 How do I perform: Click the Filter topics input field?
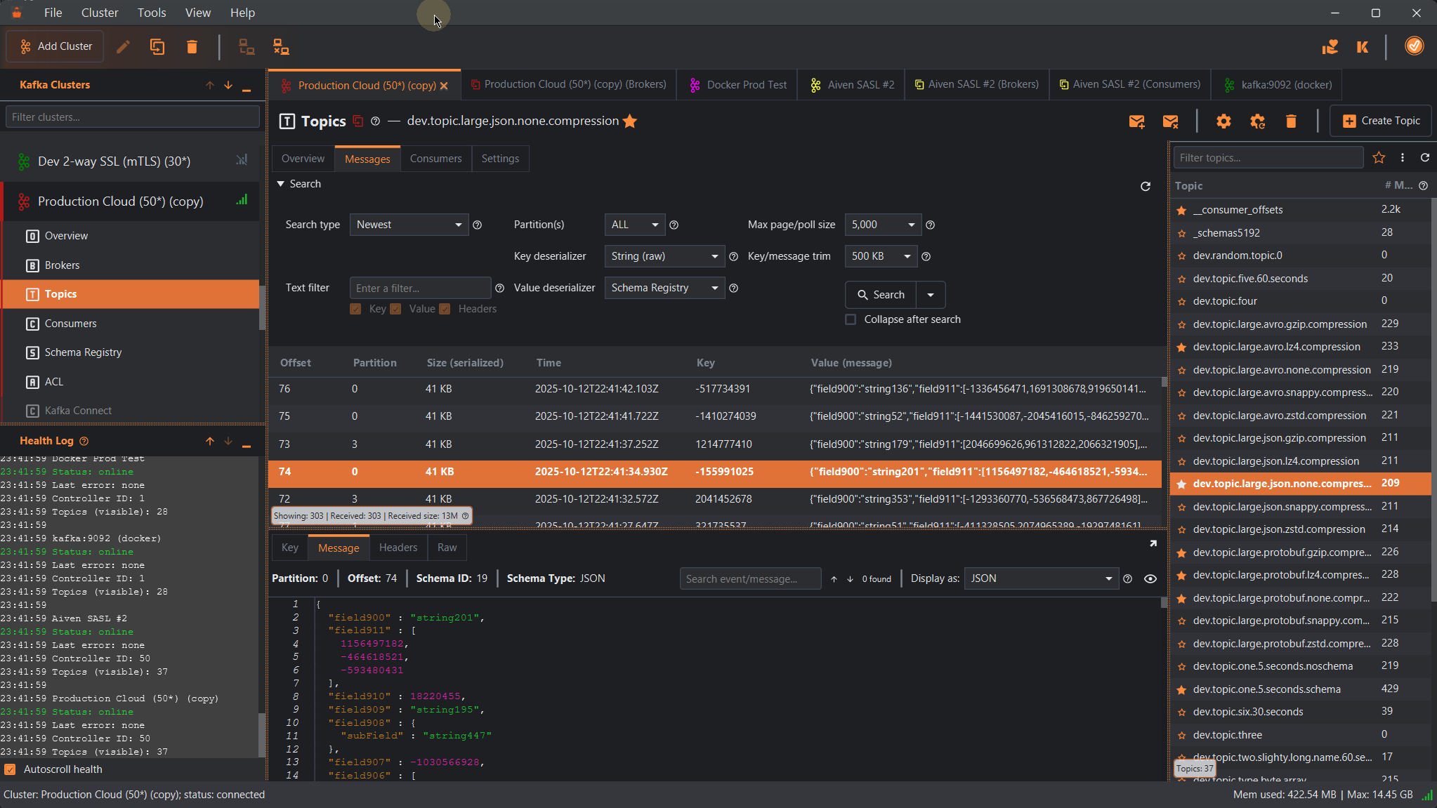point(1268,158)
